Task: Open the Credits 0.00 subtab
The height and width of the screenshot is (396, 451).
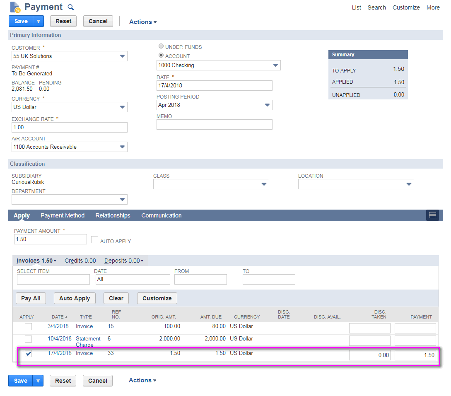Action: 80,261
